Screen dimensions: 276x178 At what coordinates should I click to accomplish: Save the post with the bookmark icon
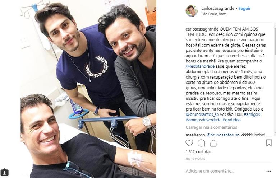(x=269, y=143)
